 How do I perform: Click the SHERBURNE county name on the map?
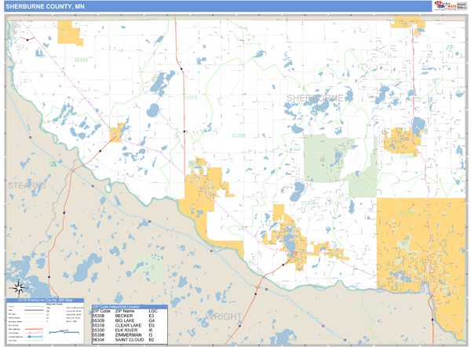(316, 97)
